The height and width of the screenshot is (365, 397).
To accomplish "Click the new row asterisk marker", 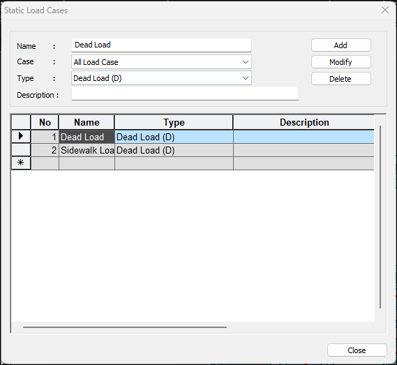I will point(21,163).
